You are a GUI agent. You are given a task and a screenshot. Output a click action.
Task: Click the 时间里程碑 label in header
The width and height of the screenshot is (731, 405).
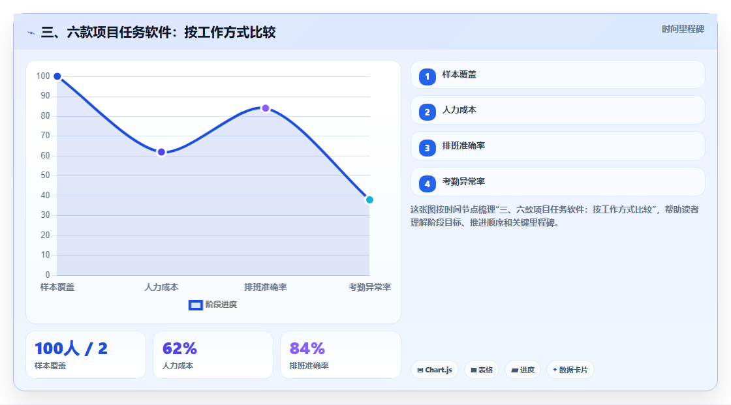(683, 29)
